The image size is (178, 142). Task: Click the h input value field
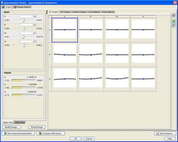tap(28, 17)
